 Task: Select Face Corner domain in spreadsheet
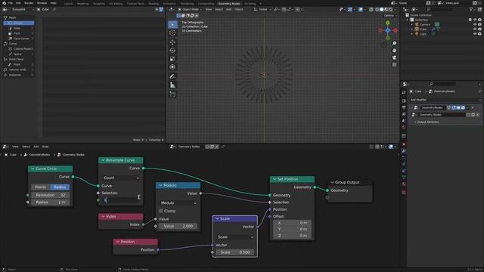pos(18,39)
